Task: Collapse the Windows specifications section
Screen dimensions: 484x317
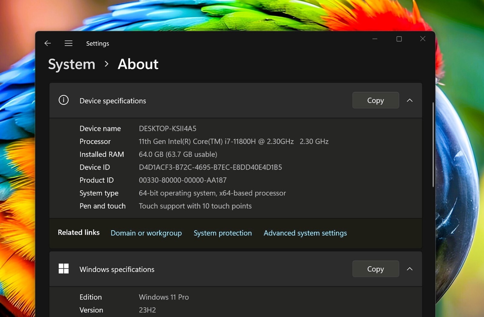Action: 410,269
